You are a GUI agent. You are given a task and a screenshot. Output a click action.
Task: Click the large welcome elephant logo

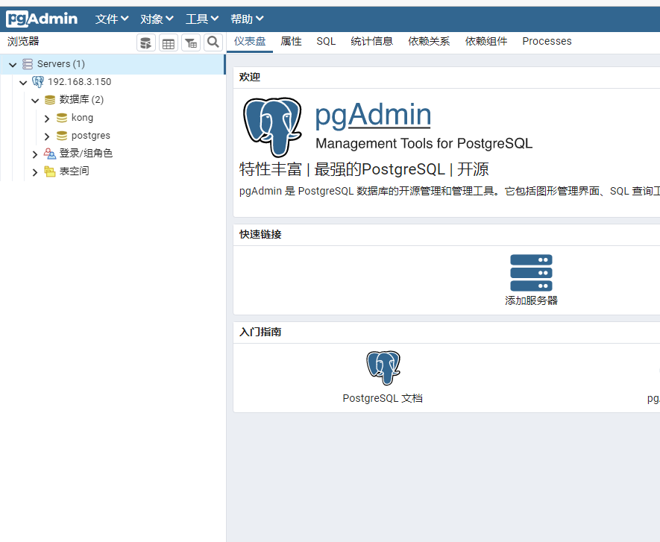click(x=272, y=127)
